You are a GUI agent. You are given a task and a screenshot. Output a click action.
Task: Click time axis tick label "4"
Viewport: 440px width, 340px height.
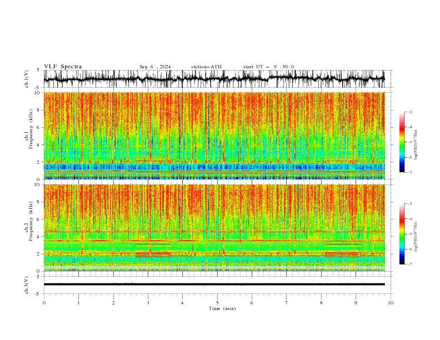pos(182,303)
